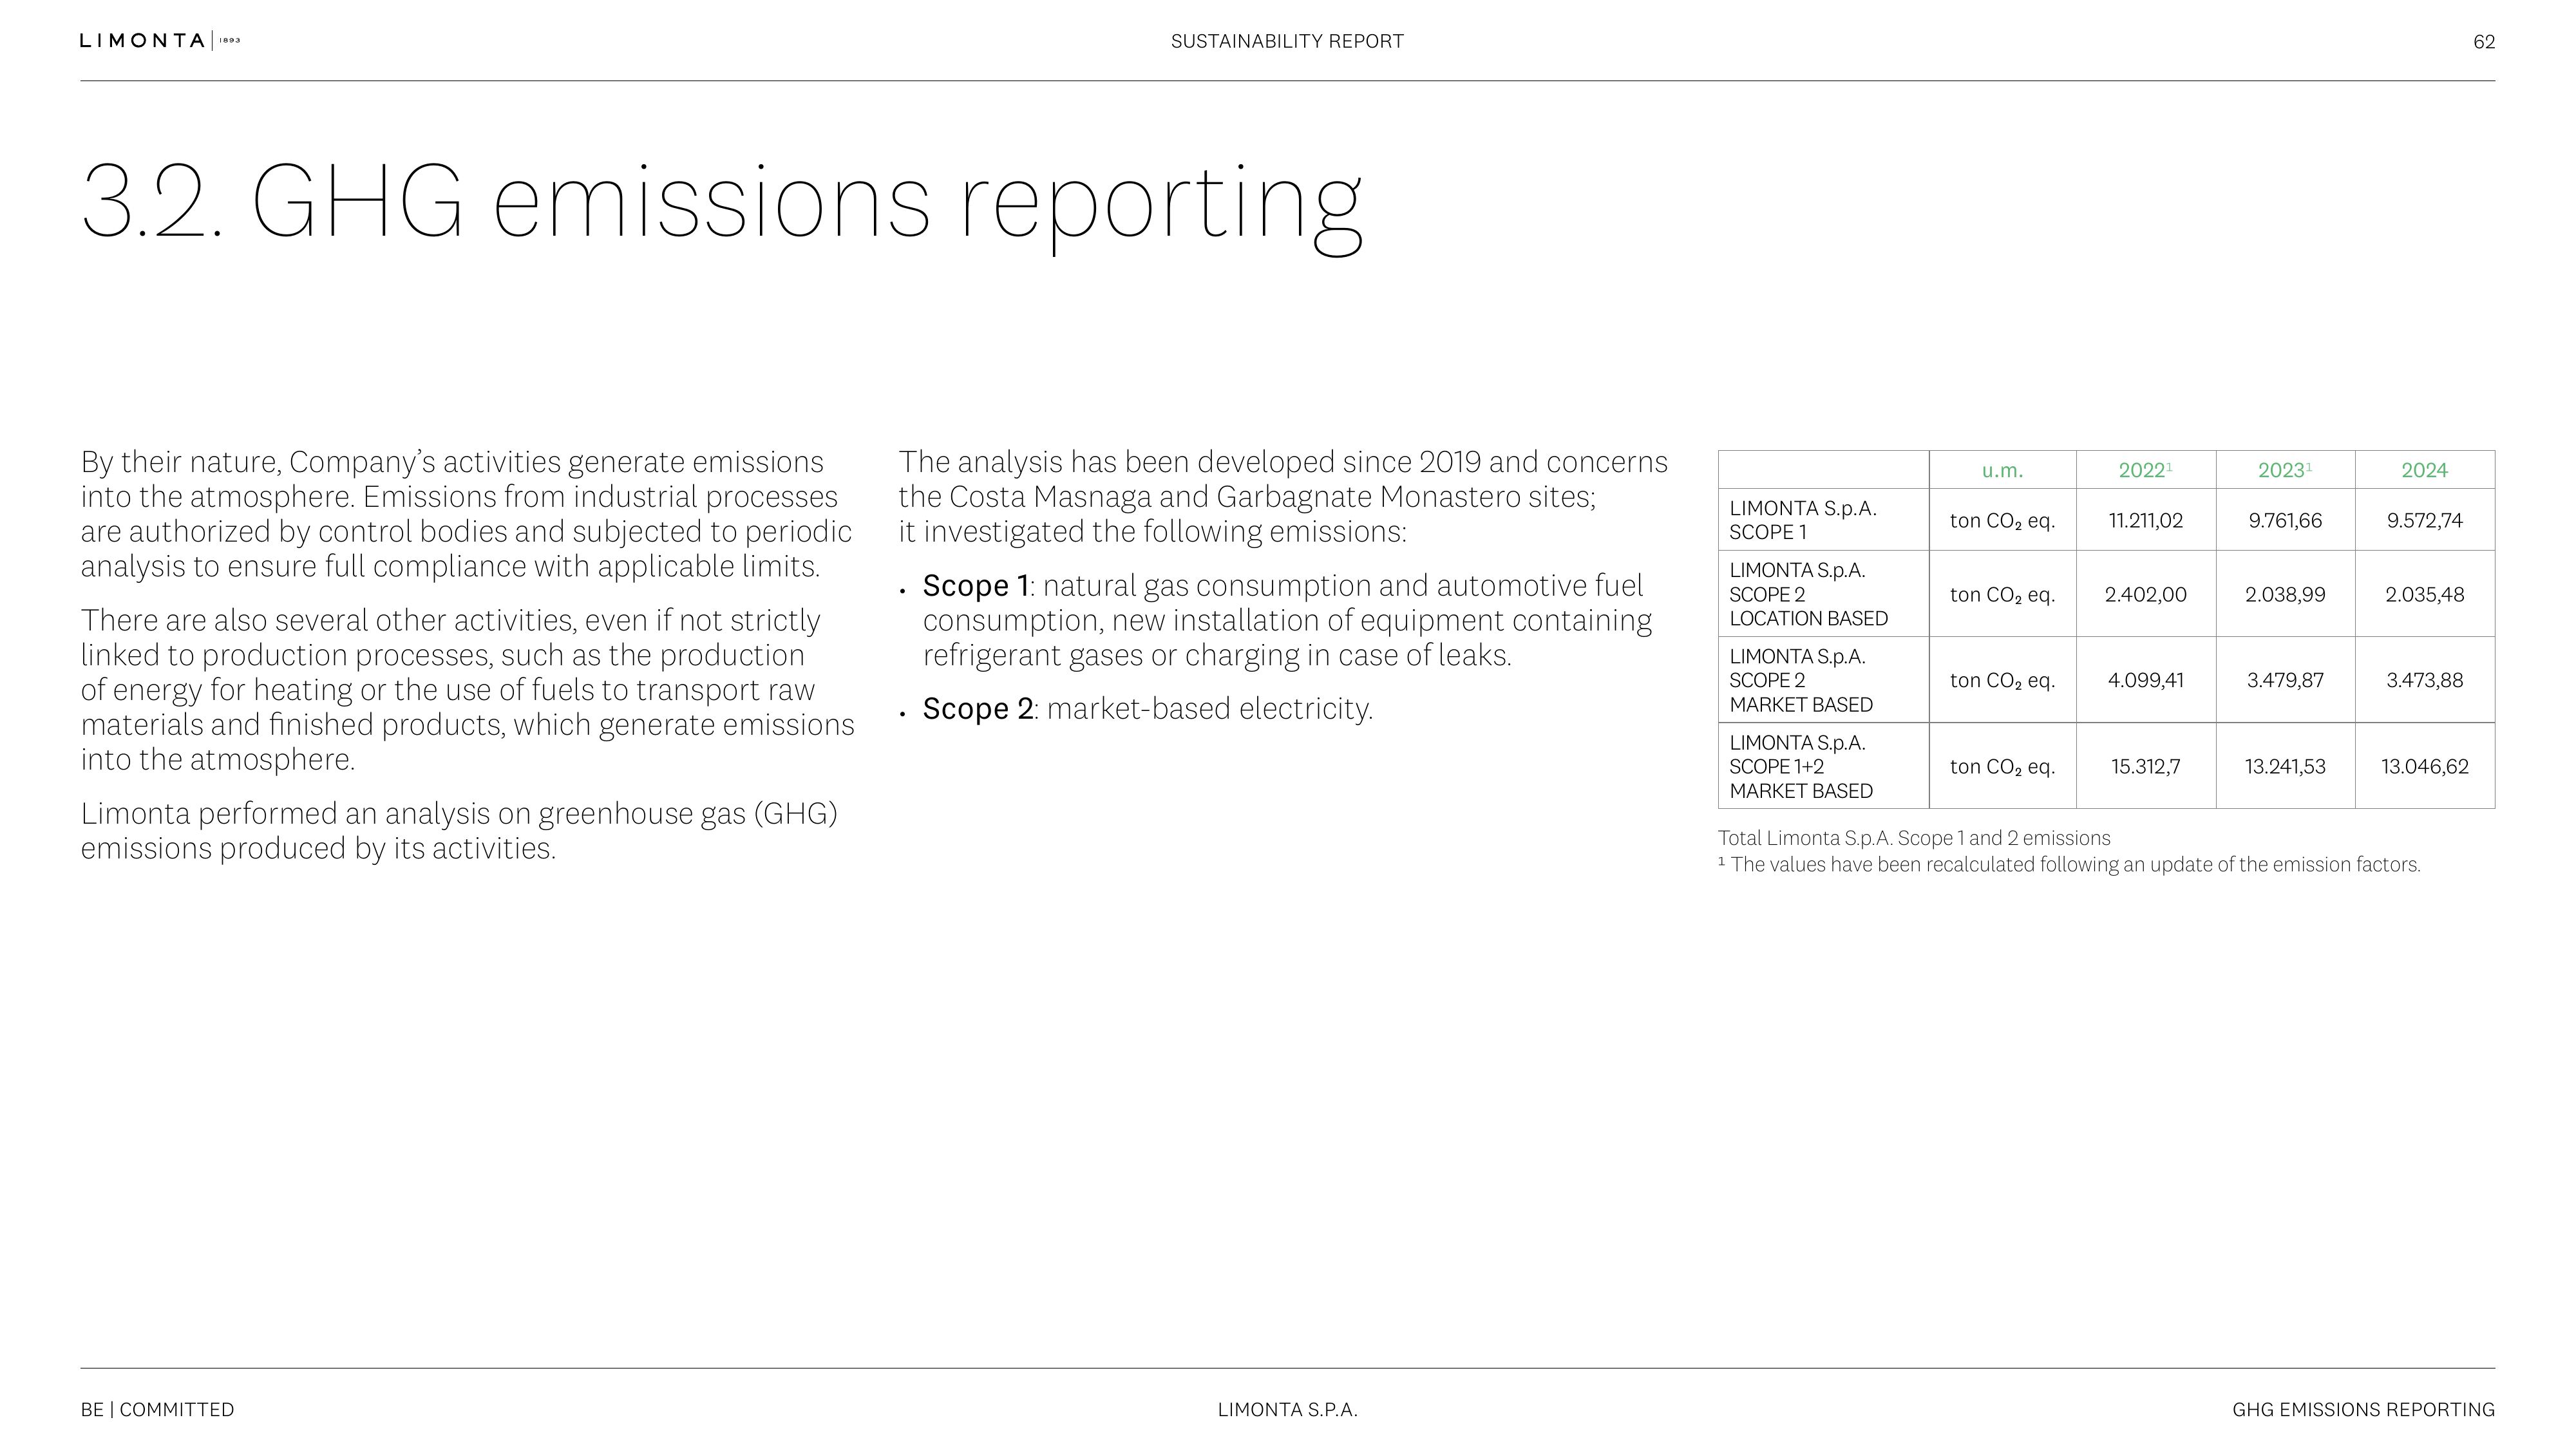Screen dimensions: 2576x1449
Task: Click the LIMONTA logo in the header
Action: point(160,41)
